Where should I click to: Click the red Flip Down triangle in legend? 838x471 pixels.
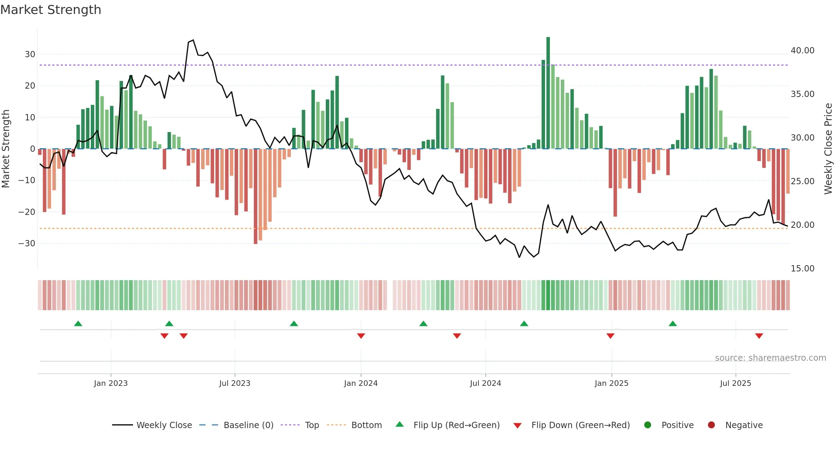pos(517,426)
